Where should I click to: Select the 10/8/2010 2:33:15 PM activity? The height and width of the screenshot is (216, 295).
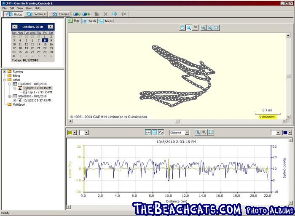pos(37,88)
